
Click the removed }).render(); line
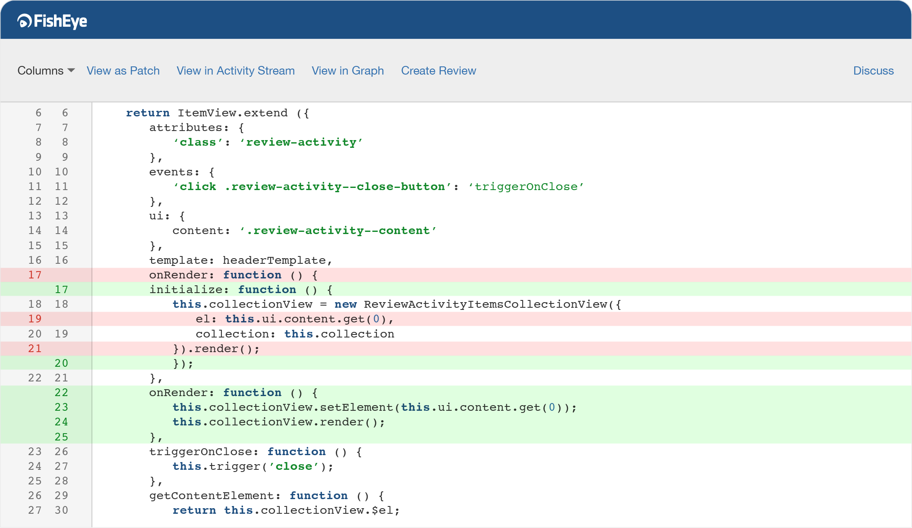tap(216, 349)
